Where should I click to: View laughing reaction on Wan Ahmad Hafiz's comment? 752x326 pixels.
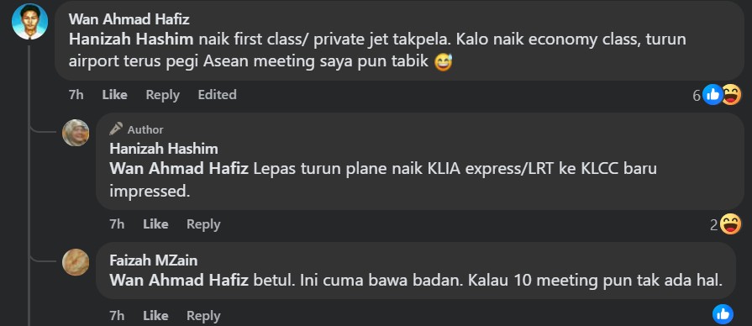click(x=731, y=94)
